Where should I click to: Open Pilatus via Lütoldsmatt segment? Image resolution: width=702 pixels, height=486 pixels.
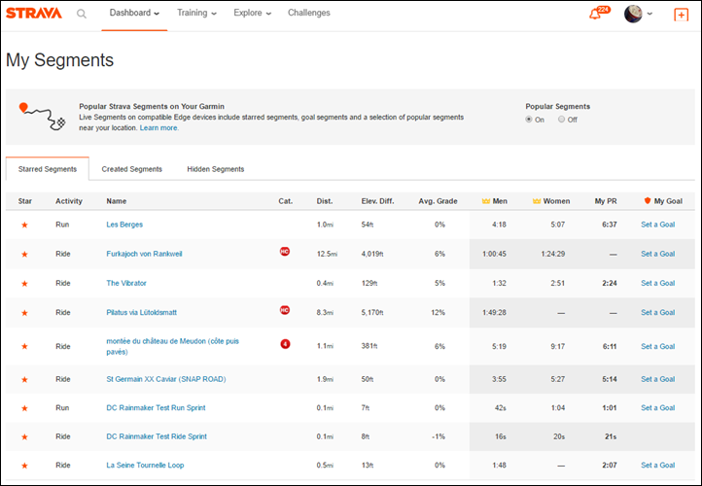click(141, 313)
